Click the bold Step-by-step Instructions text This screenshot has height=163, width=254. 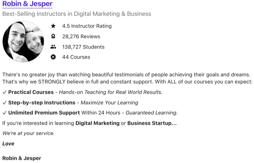pyautogui.click(x=42, y=103)
